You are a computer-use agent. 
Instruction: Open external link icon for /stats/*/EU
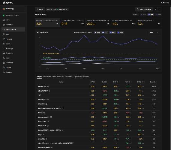(48, 86)
